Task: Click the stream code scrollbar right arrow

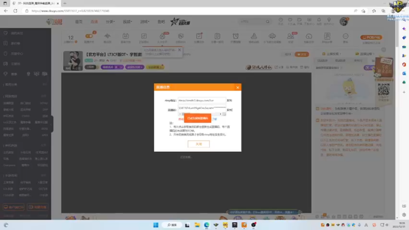Action: pyautogui.click(x=220, y=114)
